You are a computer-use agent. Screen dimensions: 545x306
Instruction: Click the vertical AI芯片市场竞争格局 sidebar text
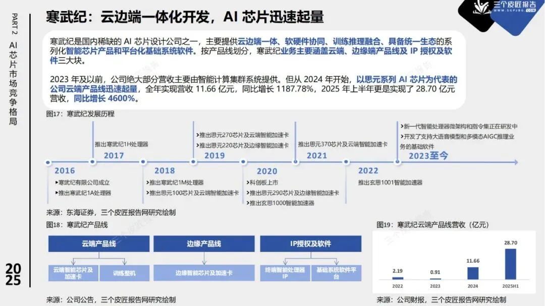[13, 83]
